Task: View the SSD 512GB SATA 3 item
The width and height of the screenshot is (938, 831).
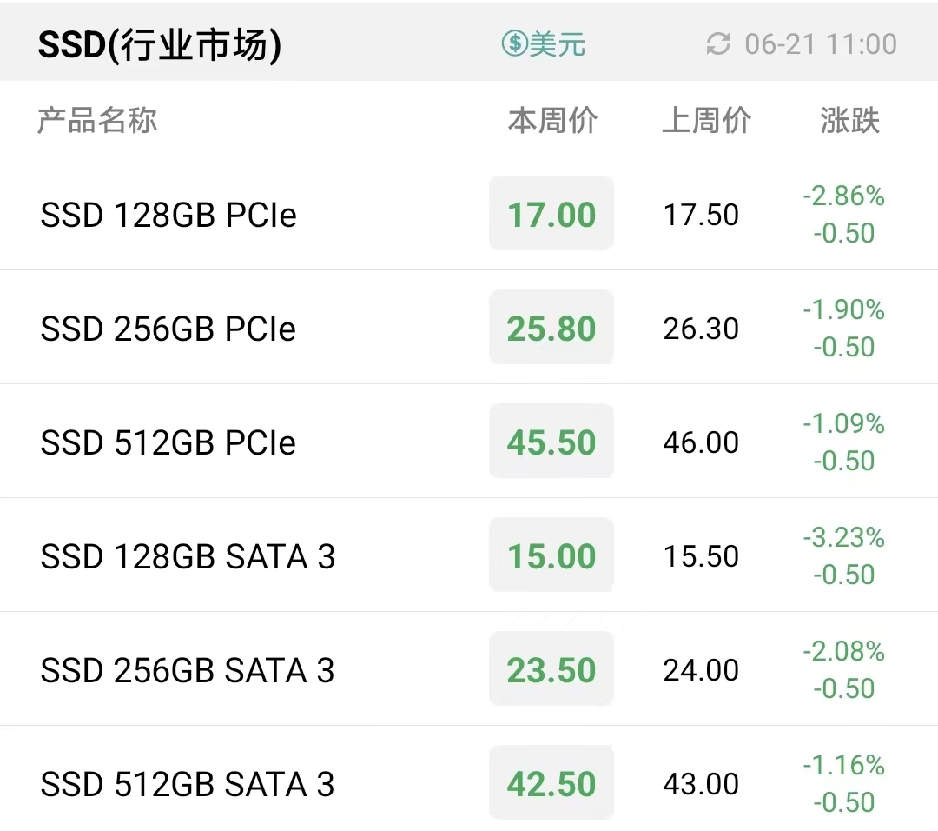Action: (x=469, y=779)
